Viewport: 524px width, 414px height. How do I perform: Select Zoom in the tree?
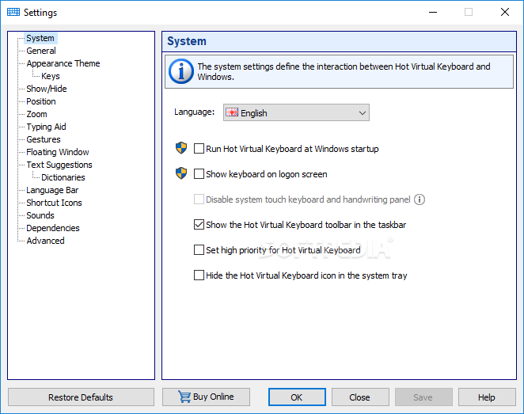pos(36,114)
